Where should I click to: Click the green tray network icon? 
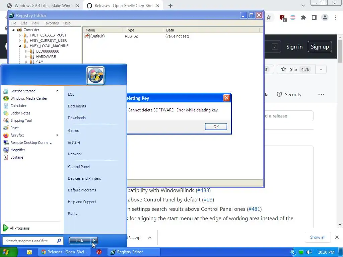(301, 252)
